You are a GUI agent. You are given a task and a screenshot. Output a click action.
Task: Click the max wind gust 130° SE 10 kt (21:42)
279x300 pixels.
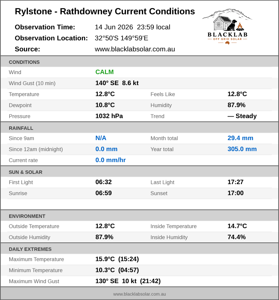click(128, 281)
